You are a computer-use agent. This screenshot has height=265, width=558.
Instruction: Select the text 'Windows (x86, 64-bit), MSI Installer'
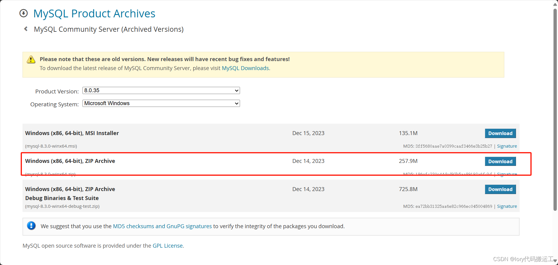pos(72,133)
